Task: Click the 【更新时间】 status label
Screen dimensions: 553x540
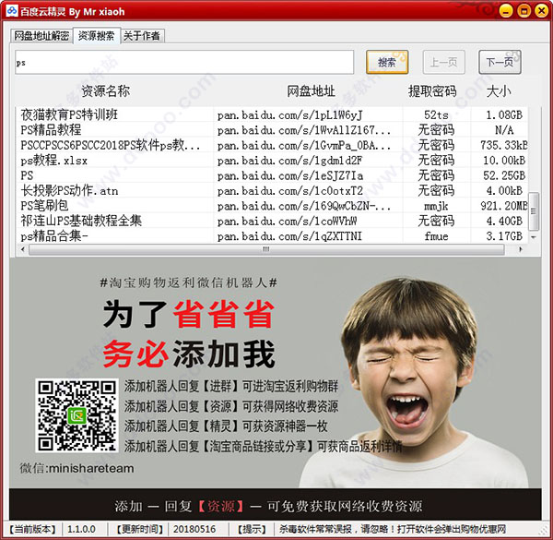Action: (x=140, y=530)
